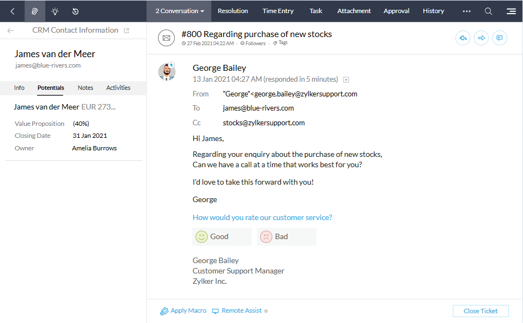Open the hamburger menu icon

tap(511, 11)
